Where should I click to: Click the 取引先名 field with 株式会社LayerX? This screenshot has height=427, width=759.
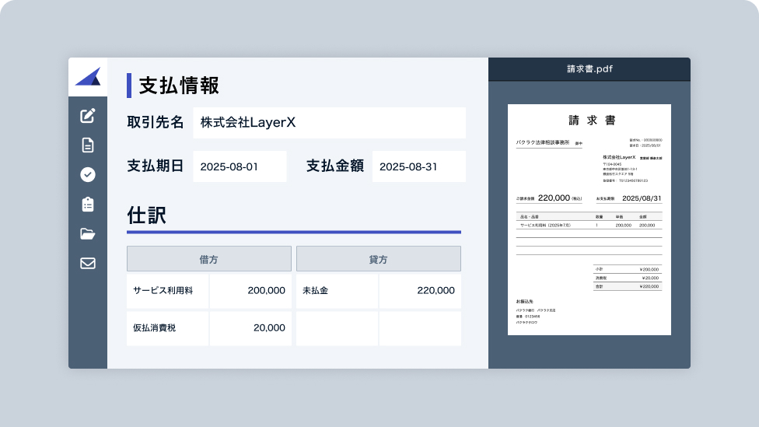(329, 123)
